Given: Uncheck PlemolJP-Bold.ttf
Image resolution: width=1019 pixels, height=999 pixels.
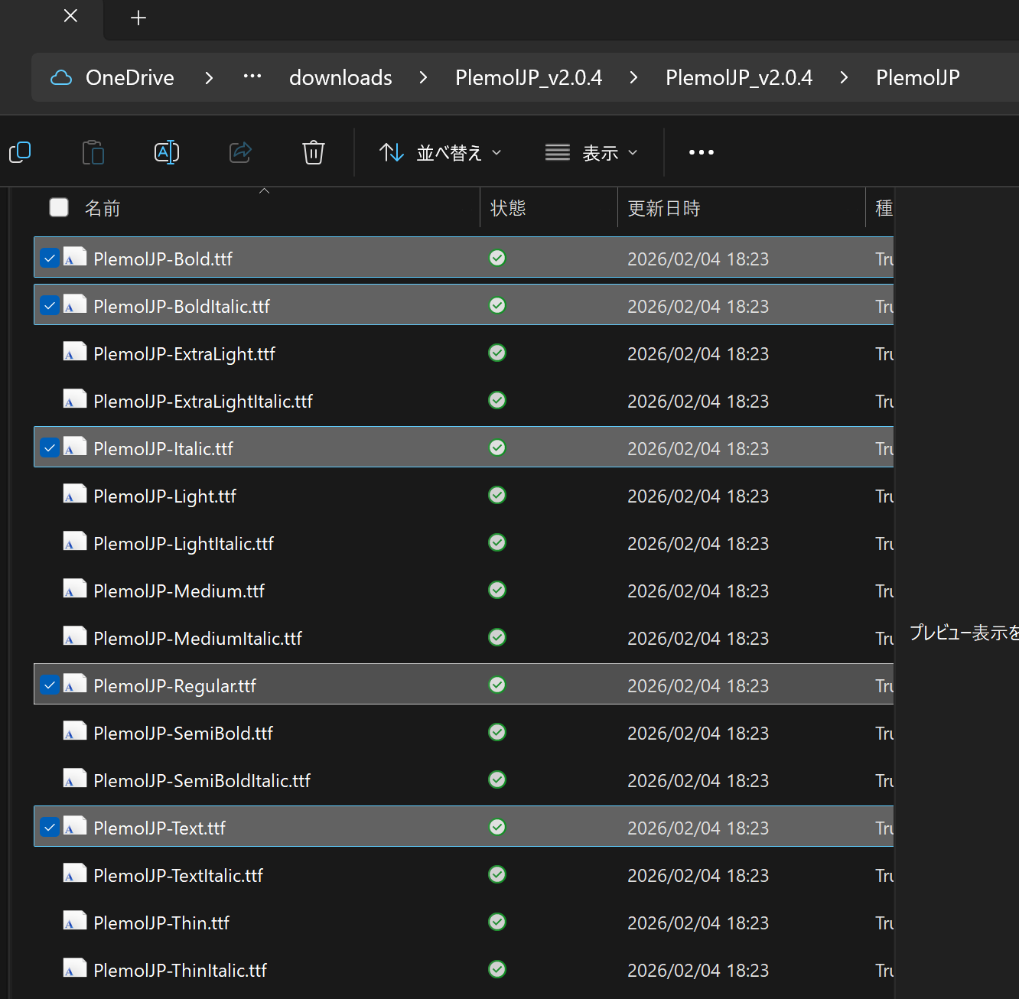Looking at the screenshot, I should (x=49, y=258).
